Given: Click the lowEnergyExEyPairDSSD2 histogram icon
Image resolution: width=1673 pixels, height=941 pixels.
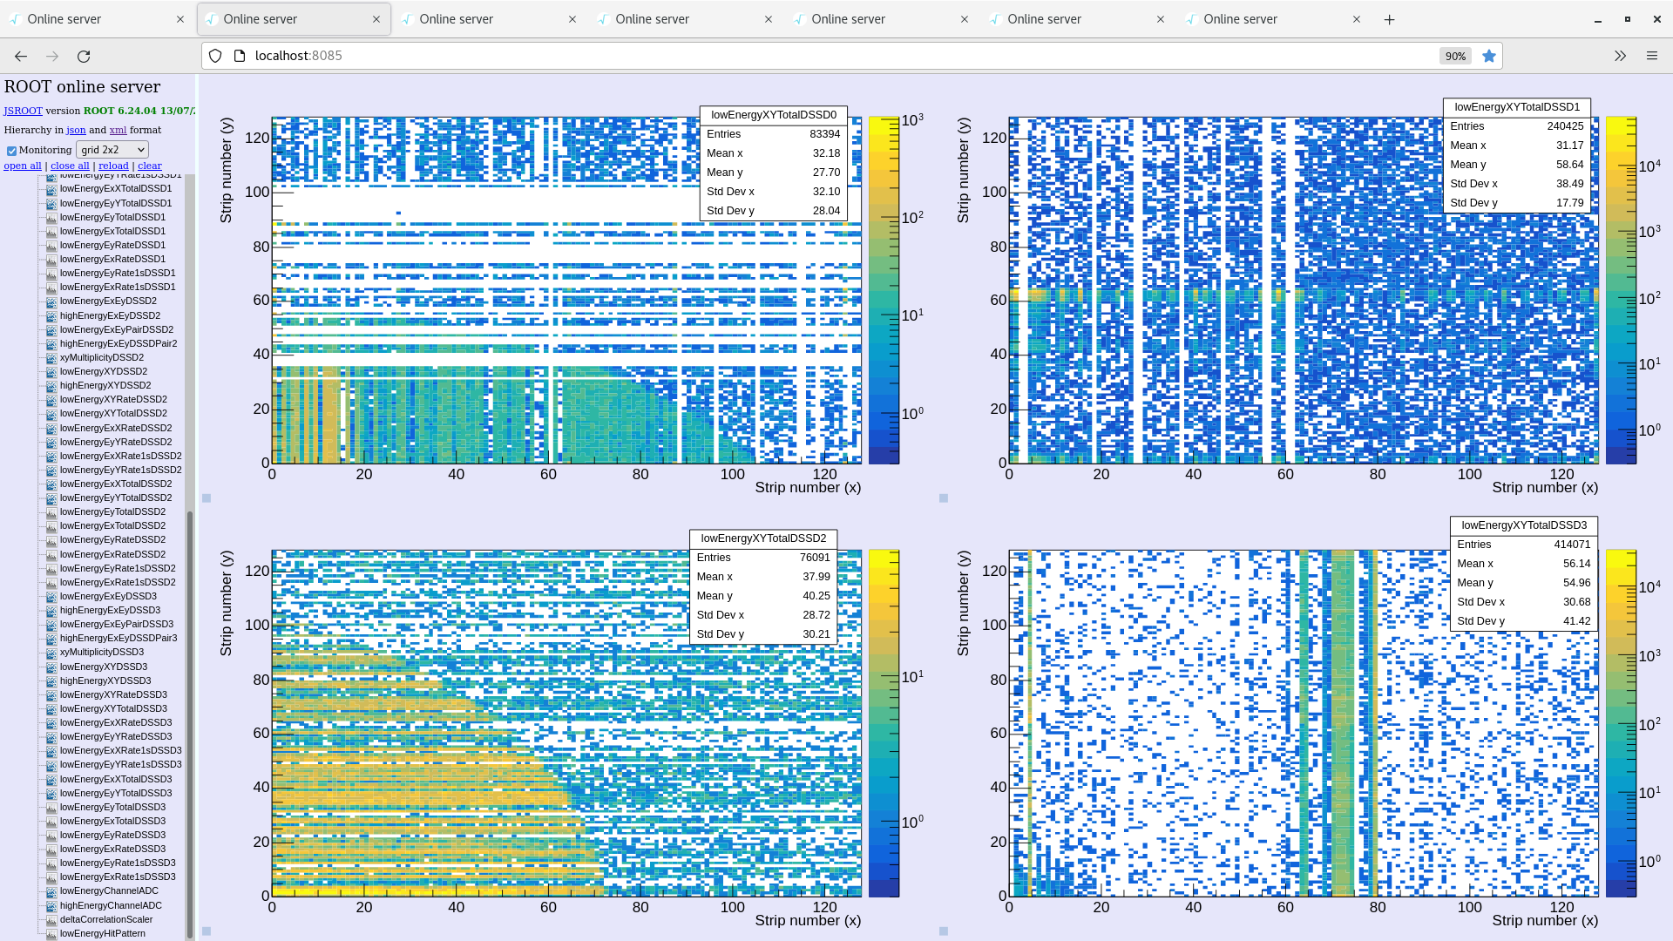Looking at the screenshot, I should click(x=51, y=329).
